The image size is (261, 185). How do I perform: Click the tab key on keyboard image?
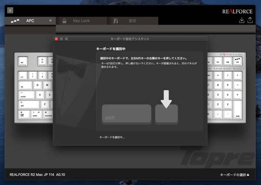pyautogui.click(x=25, y=86)
